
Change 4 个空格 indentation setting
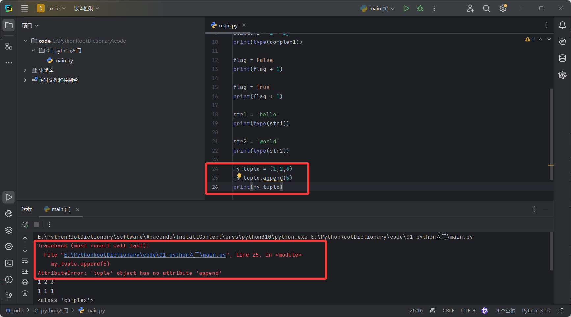point(506,311)
